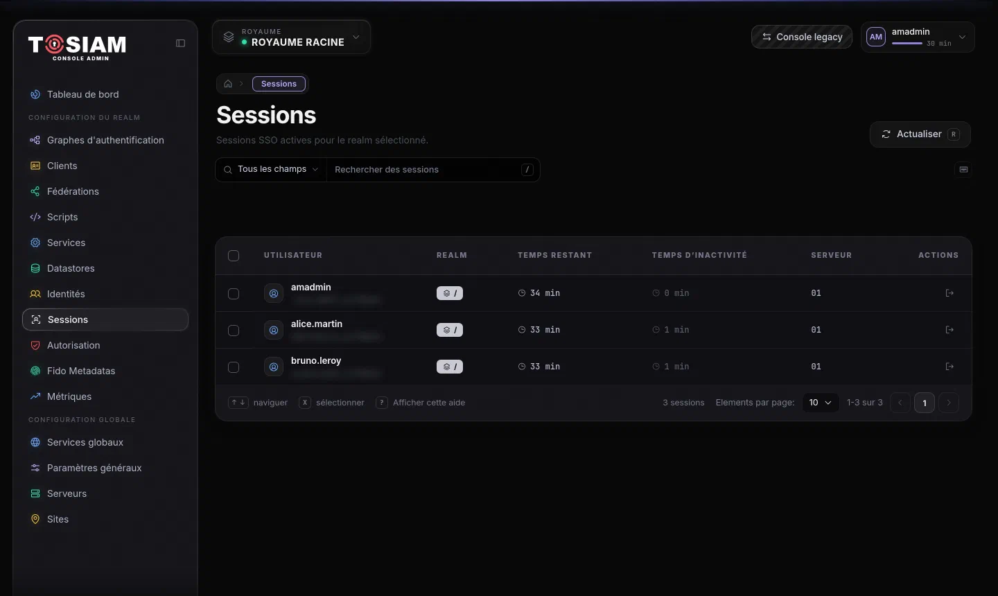Viewport: 998px width, 596px height.
Task: Click the Actualiser button
Action: tap(920, 134)
